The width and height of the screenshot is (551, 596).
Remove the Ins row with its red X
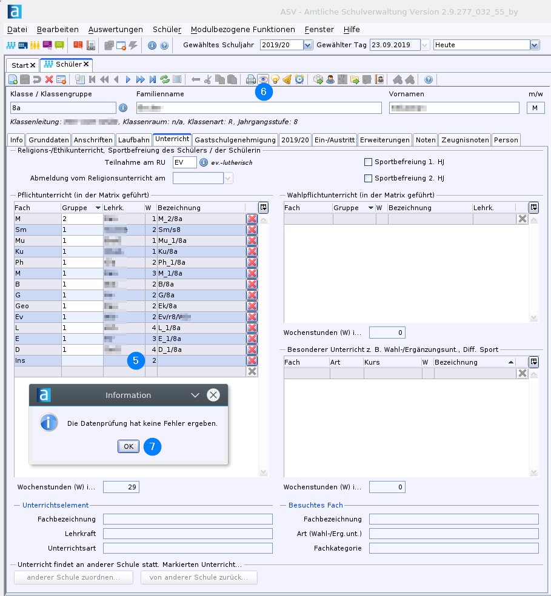[x=252, y=361]
